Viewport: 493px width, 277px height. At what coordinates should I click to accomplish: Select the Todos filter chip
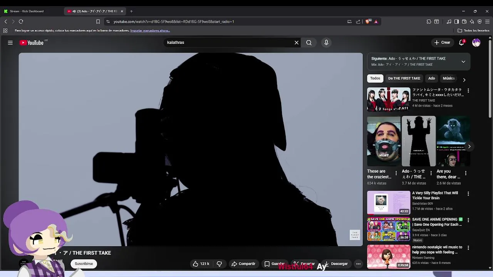pyautogui.click(x=375, y=78)
